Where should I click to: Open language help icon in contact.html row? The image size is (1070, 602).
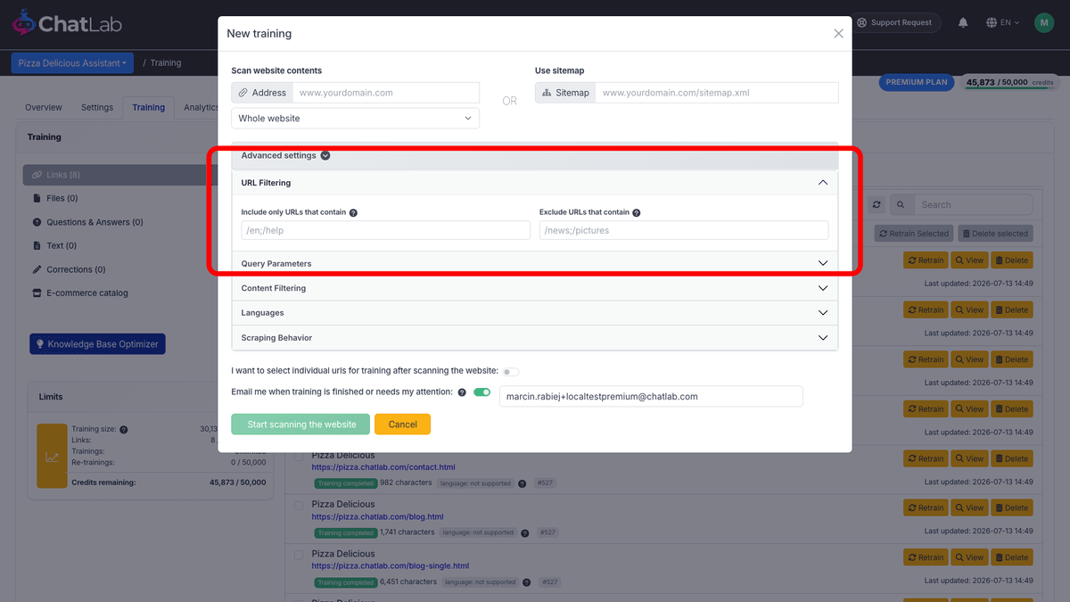pos(523,483)
